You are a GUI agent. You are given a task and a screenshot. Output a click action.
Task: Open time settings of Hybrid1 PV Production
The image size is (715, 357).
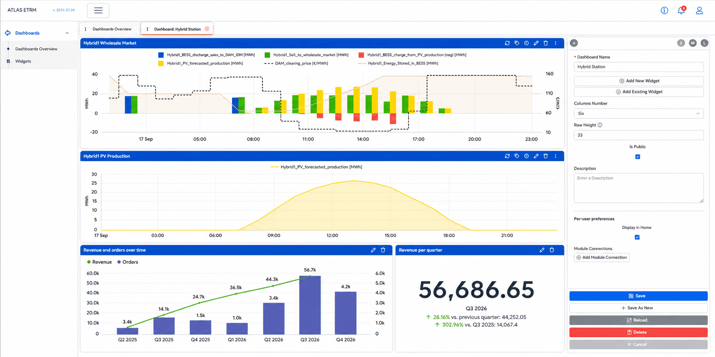(527, 156)
